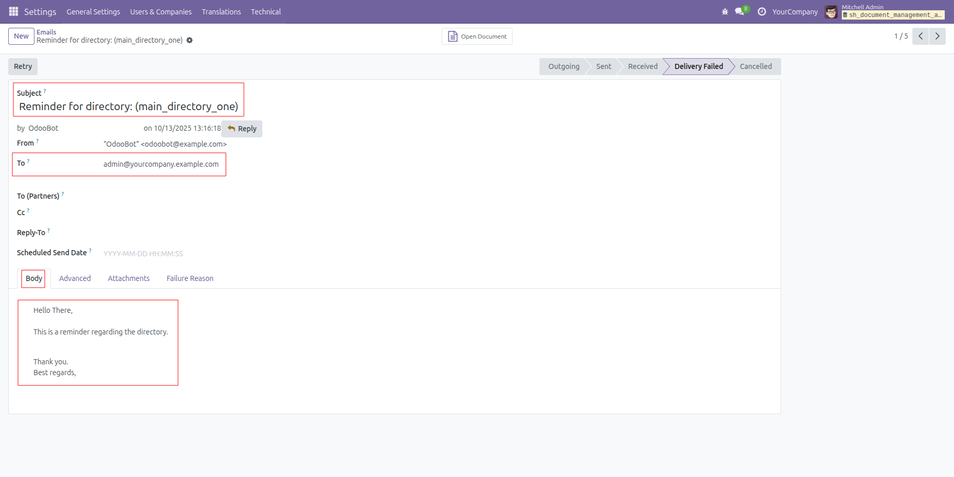This screenshot has width=954, height=477.
Task: Open the Users & Companies menu
Action: point(161,11)
